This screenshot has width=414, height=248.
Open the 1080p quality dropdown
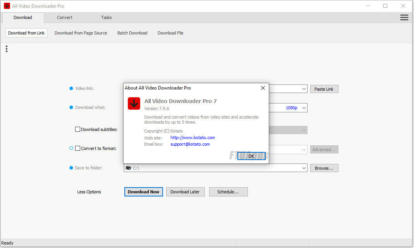tap(304, 108)
